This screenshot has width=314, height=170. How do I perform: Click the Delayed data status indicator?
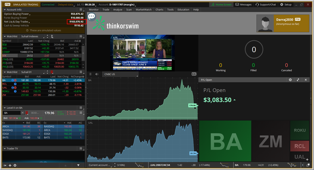coord(65,4)
